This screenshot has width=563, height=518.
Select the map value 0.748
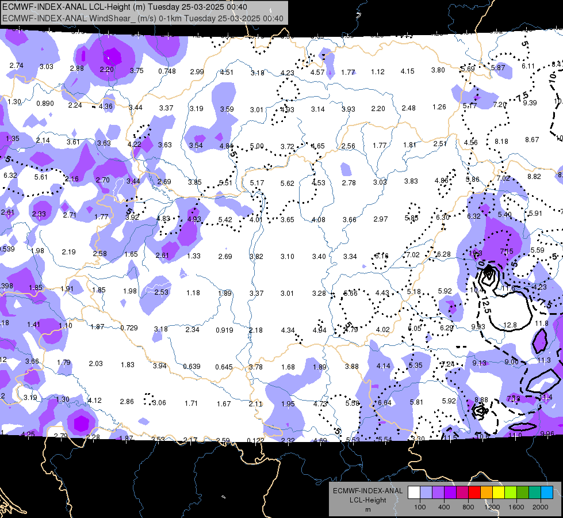(x=167, y=71)
